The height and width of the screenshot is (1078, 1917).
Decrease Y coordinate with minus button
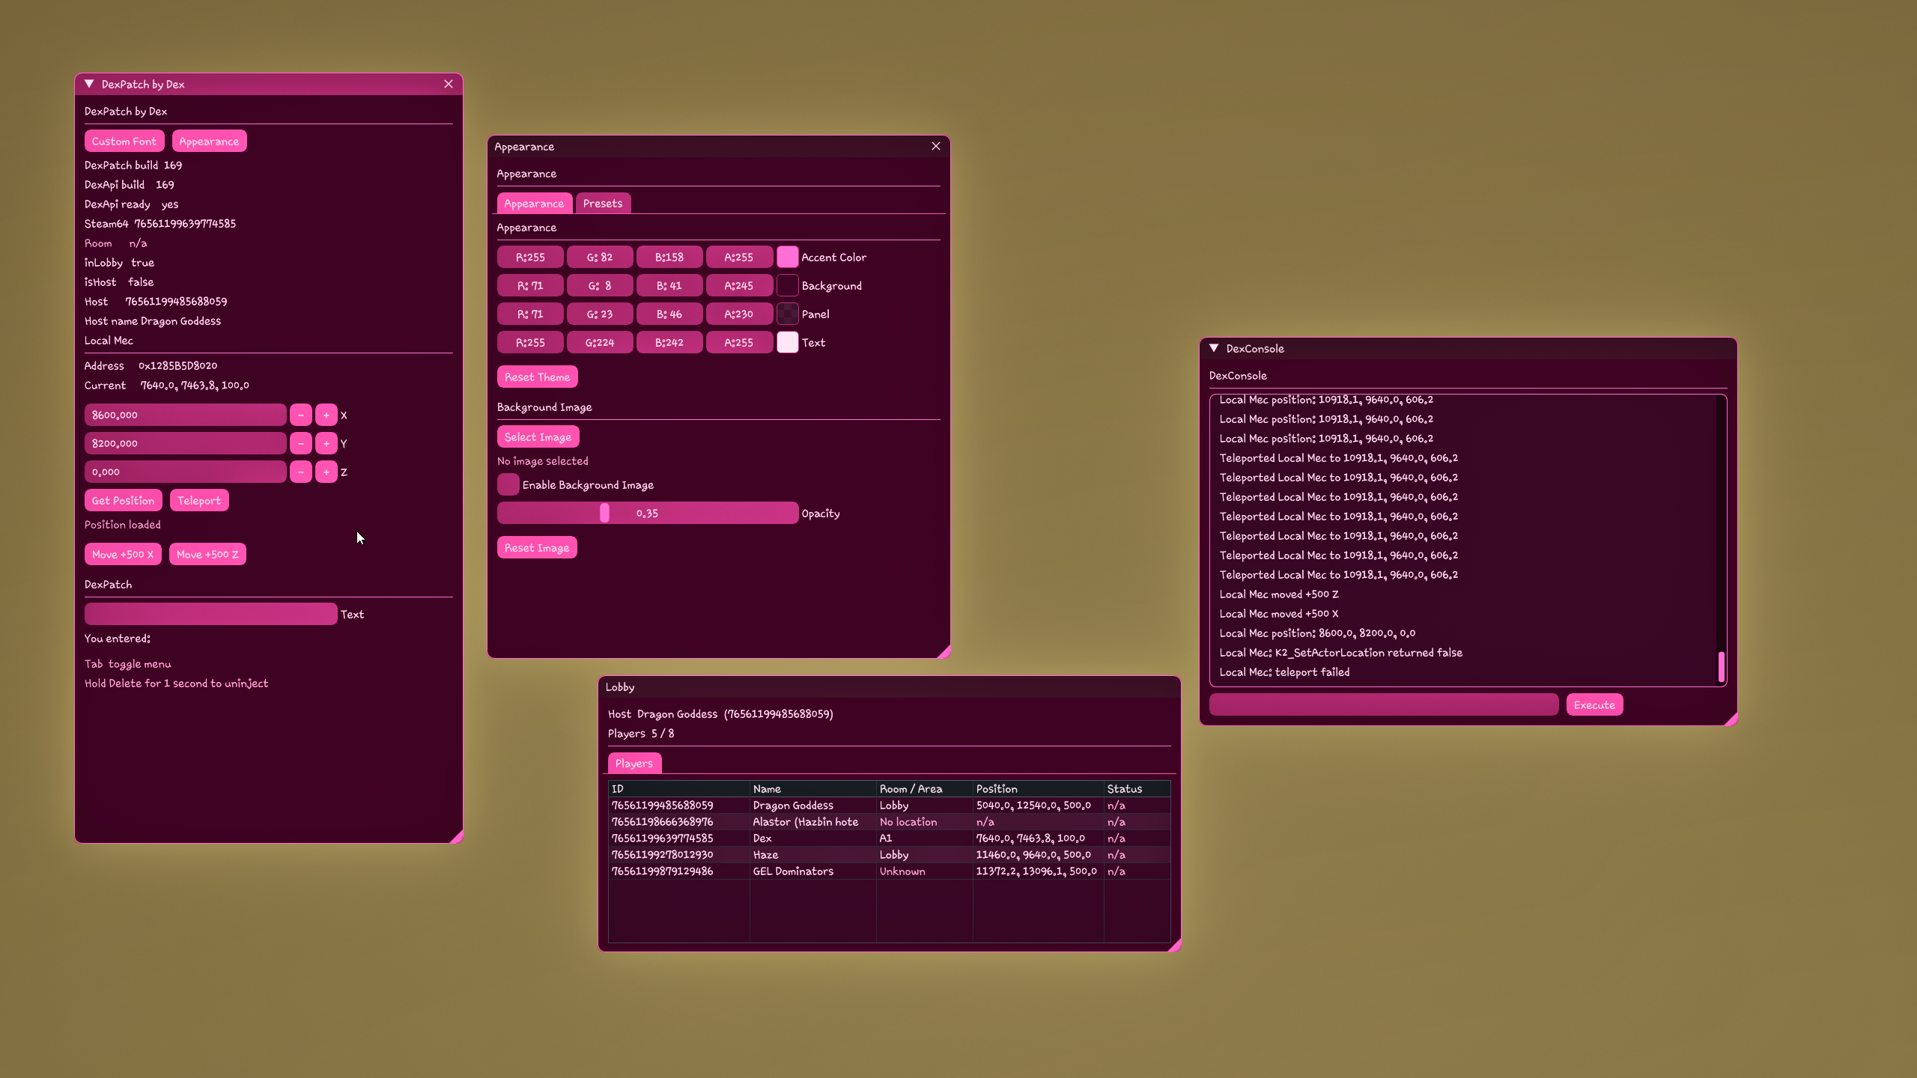301,444
